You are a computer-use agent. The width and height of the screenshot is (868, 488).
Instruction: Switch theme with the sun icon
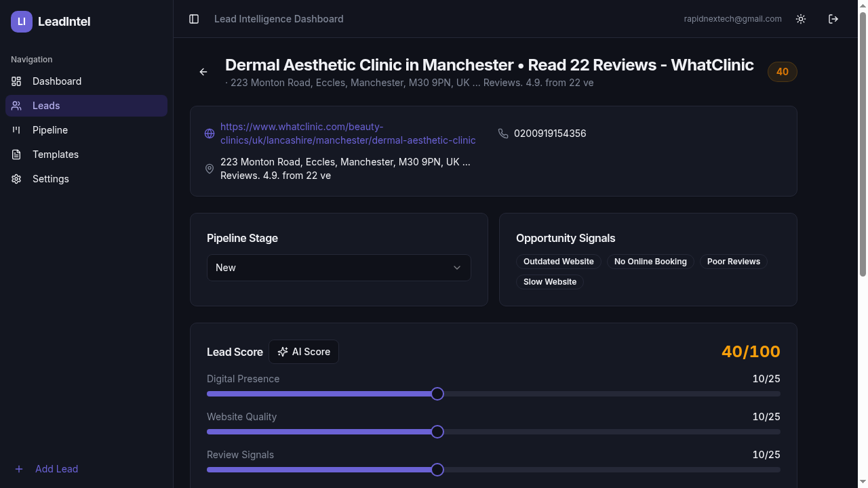pyautogui.click(x=801, y=19)
